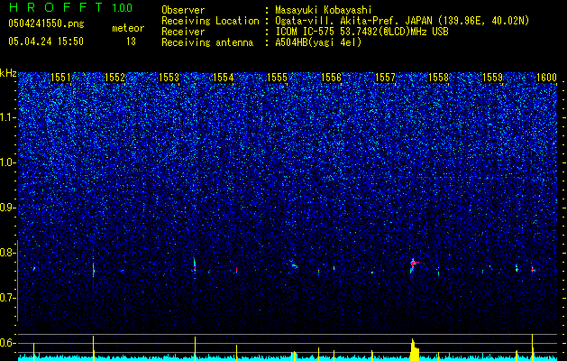567x361 pixels.
Task: Click the date stamp 05.04.24 15:50
Action: coord(46,42)
